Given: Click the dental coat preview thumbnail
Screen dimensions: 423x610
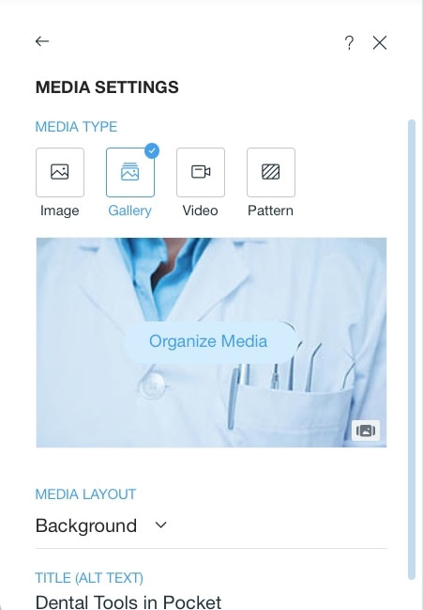Looking at the screenshot, I should click(x=211, y=343).
